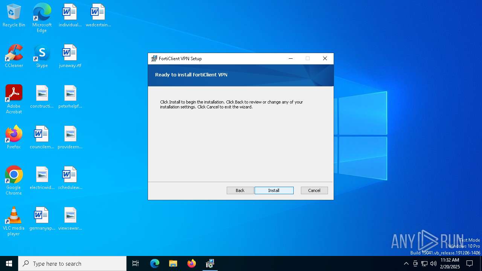Select the constructi... image file icon
Image resolution: width=482 pixels, height=271 pixels.
42,97
